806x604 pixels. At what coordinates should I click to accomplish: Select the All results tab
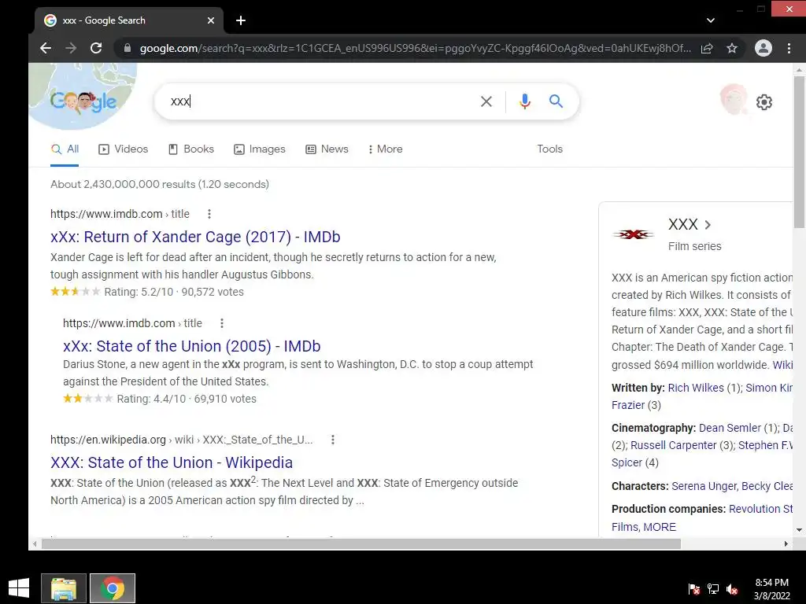[65, 149]
